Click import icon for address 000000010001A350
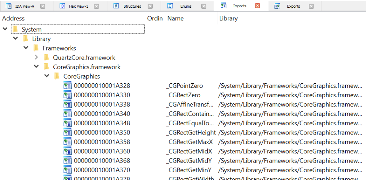This screenshot has width=368, height=190. 68,132
